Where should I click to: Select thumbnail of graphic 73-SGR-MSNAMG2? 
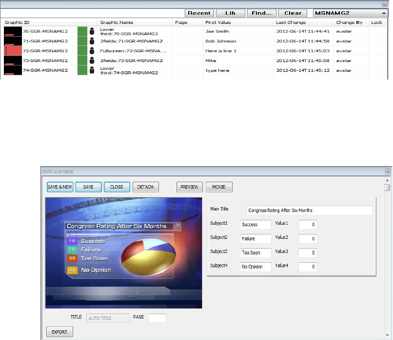(x=13, y=61)
